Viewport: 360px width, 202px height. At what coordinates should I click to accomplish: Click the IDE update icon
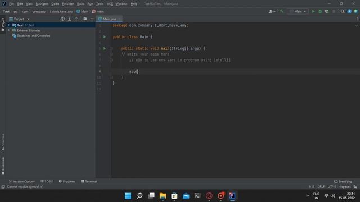click(349, 11)
